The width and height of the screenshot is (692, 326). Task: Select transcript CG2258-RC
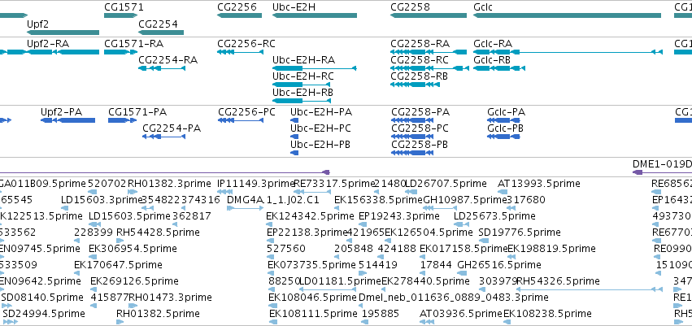point(420,60)
